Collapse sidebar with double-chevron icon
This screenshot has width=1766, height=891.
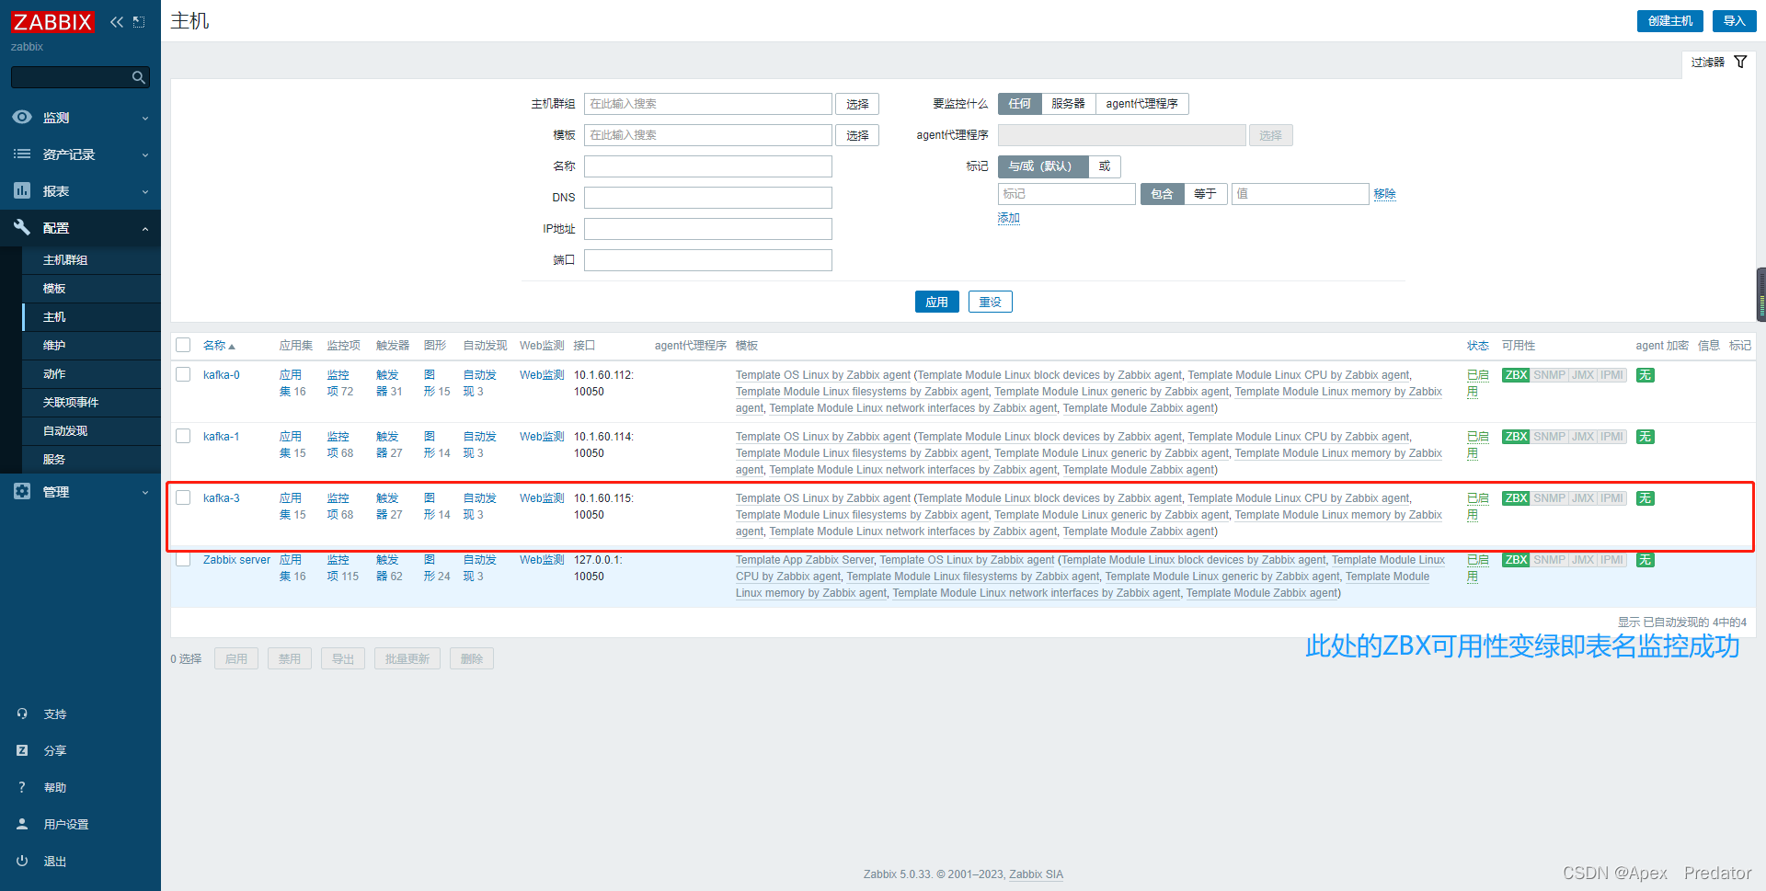point(117,22)
